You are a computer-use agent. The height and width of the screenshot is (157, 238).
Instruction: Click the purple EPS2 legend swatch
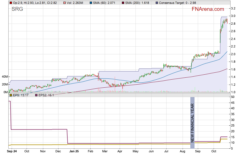[x=36, y=95]
